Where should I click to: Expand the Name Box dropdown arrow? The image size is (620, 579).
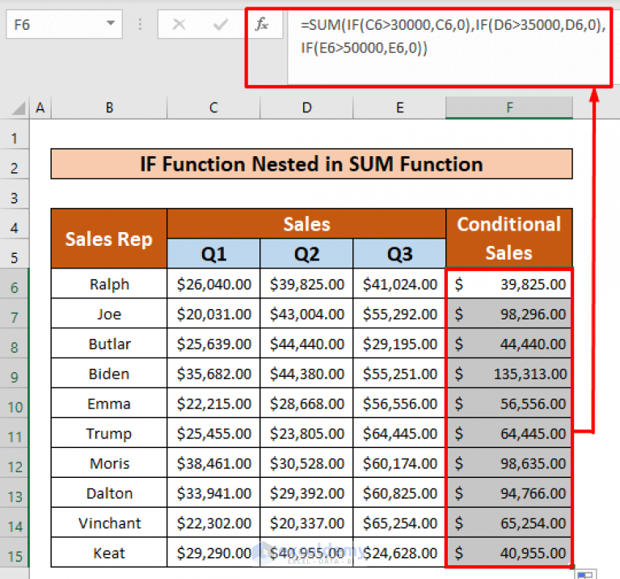tap(111, 25)
